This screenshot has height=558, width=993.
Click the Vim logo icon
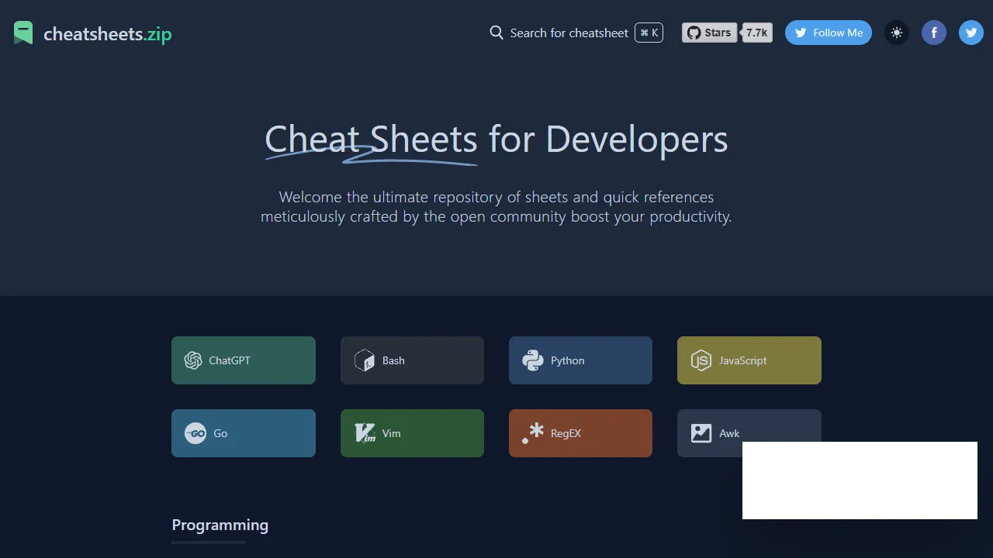pos(365,433)
